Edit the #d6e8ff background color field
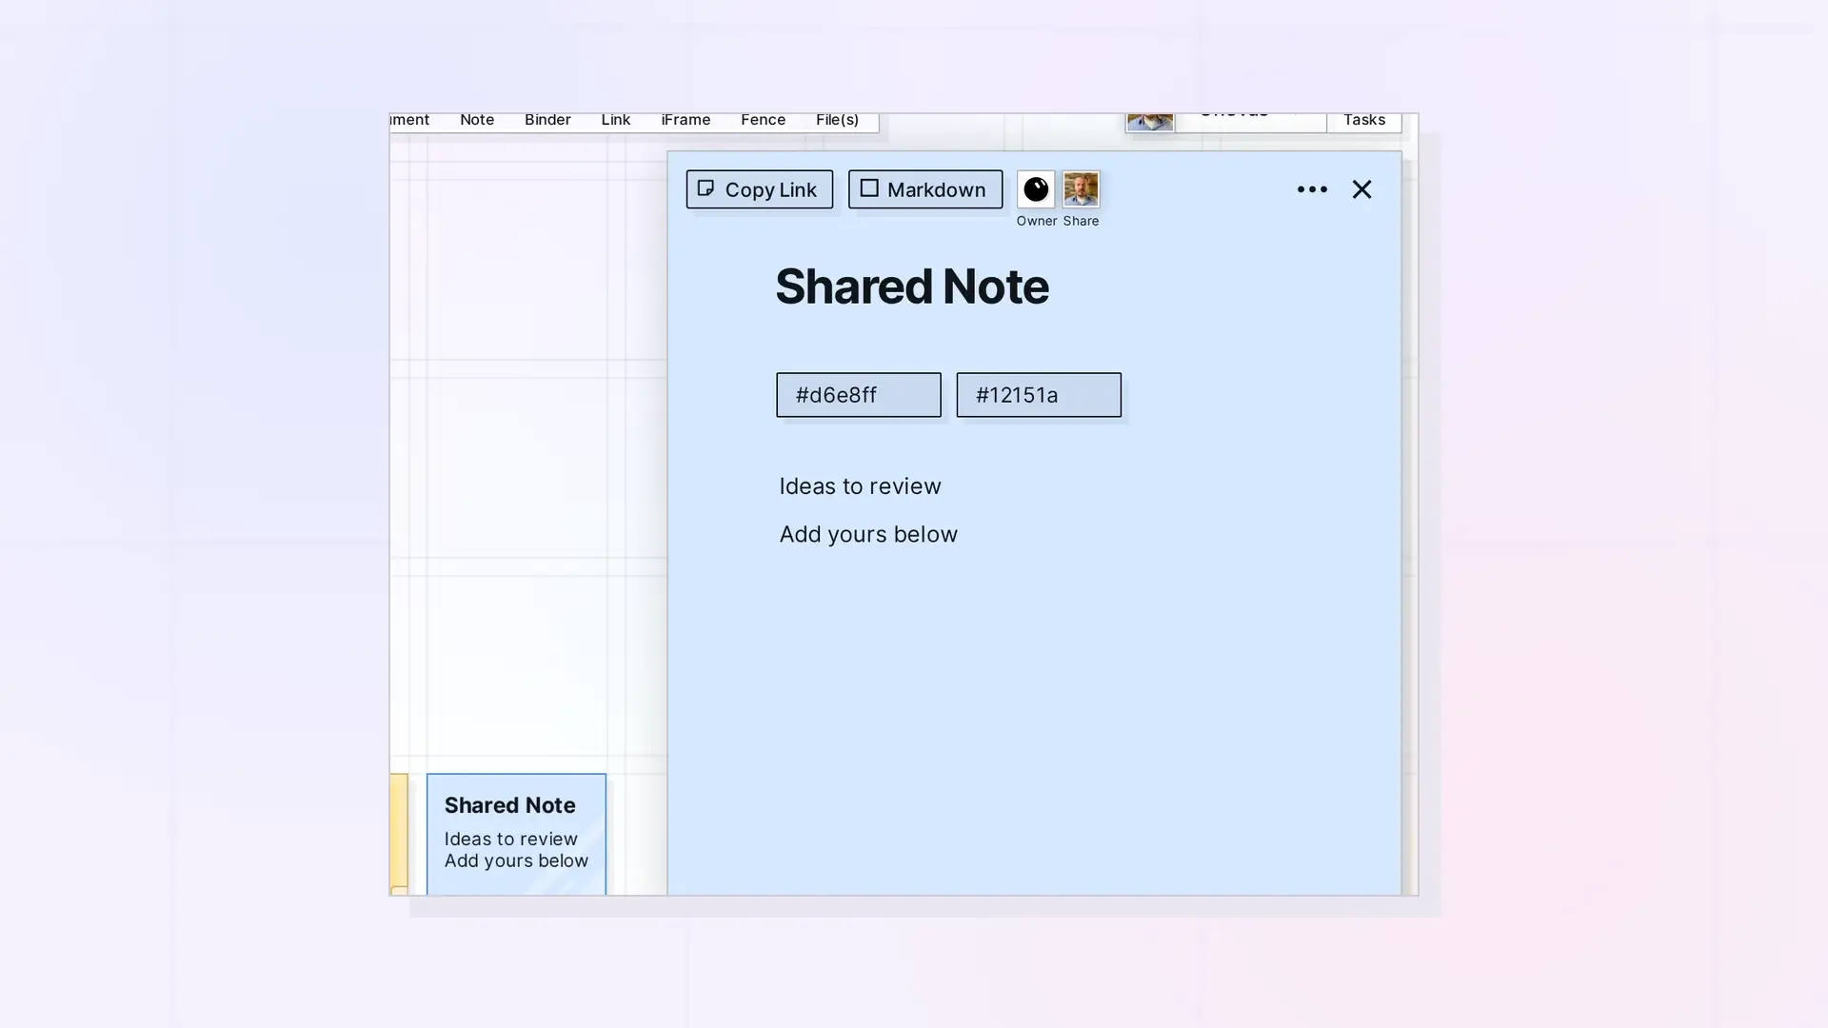This screenshot has width=1828, height=1028. pyautogui.click(x=858, y=395)
